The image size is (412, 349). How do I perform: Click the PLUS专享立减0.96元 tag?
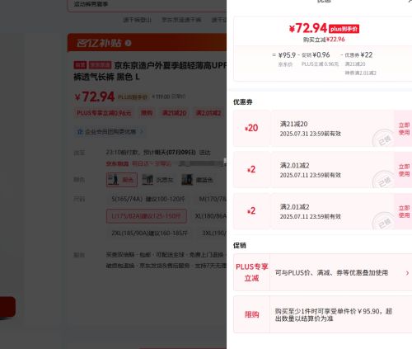pyautogui.click(x=104, y=113)
